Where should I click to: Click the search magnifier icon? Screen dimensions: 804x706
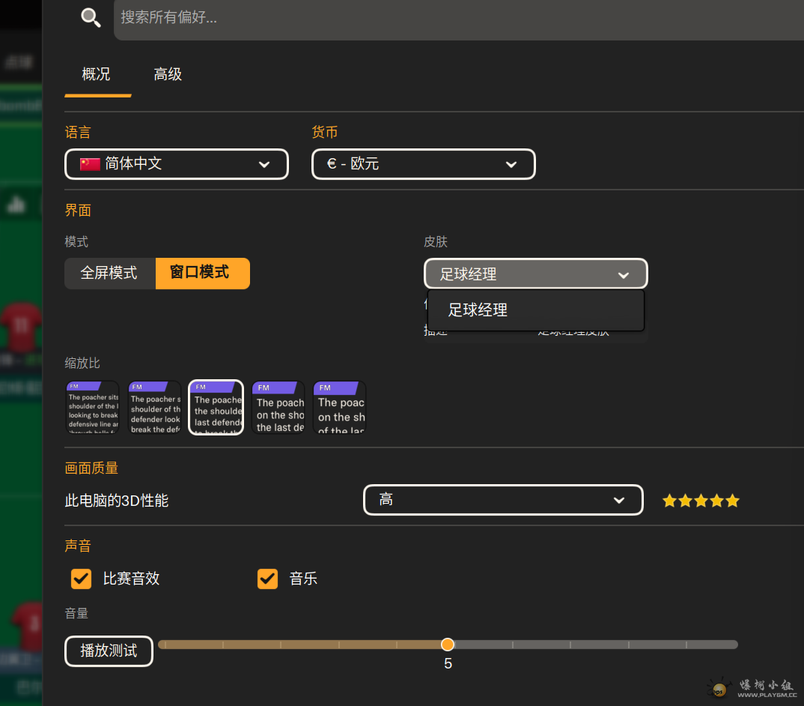(90, 19)
